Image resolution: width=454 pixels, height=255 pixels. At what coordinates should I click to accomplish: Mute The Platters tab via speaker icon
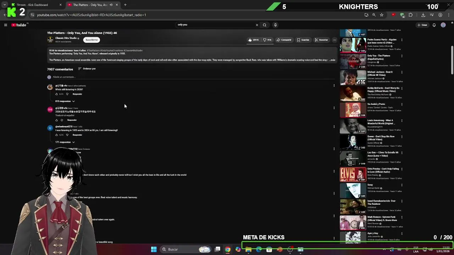pos(111,5)
